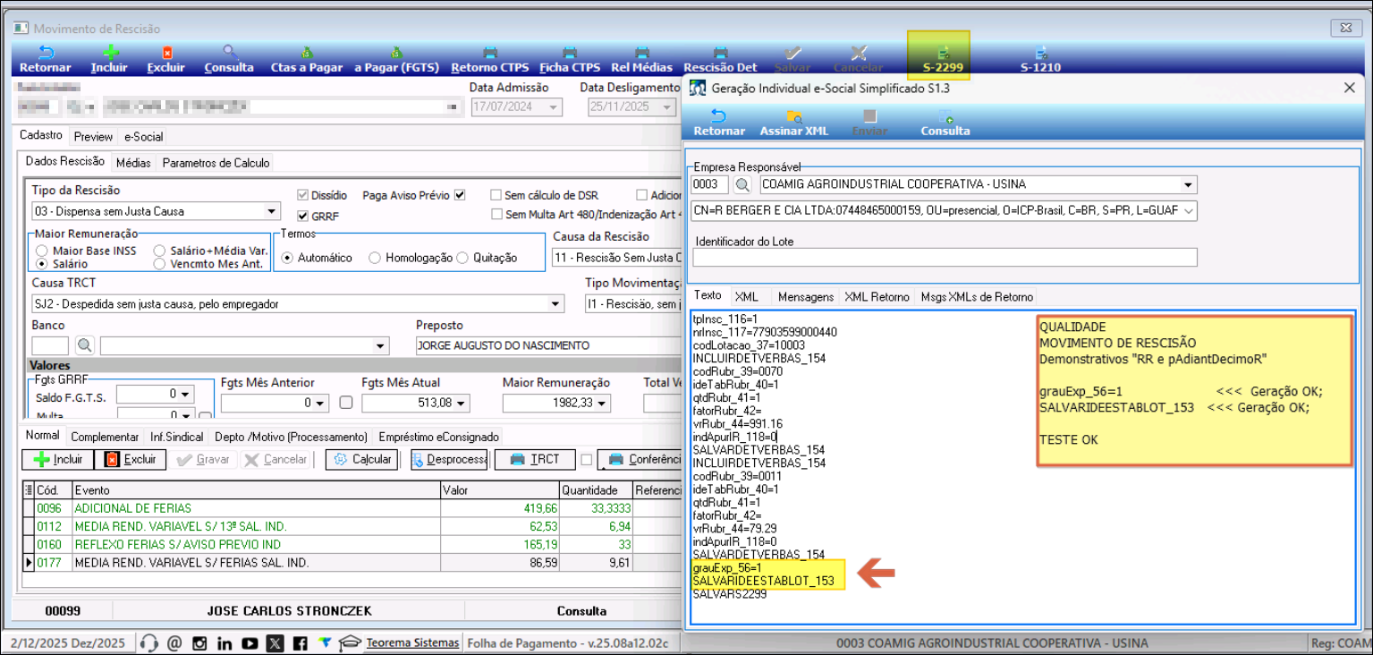Click the Teorema Sistemas link

pos(412,643)
